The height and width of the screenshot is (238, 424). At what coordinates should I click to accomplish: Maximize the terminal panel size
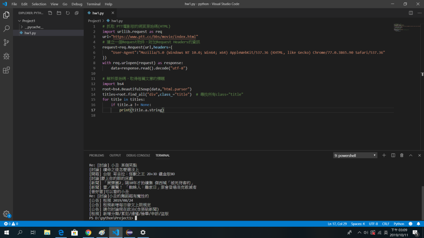click(x=410, y=155)
